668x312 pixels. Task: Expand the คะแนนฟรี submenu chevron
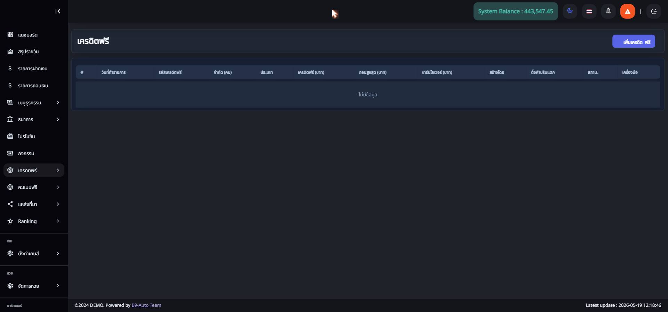(x=58, y=187)
